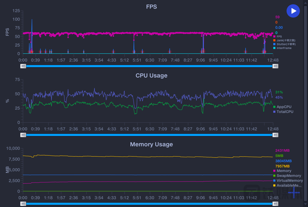Viewport: 308px width, 207px height.
Task: Toggle the Memory legend entry
Action: click(282, 171)
